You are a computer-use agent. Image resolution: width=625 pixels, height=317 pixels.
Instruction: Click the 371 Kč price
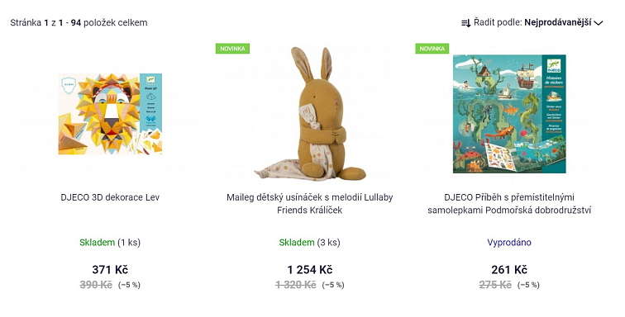(110, 270)
